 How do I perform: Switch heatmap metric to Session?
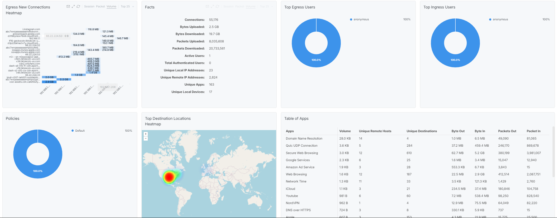coord(89,7)
